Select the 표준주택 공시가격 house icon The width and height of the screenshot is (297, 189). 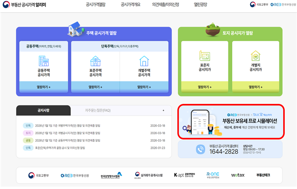click(96, 61)
